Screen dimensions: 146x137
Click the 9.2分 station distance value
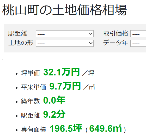[54, 114]
